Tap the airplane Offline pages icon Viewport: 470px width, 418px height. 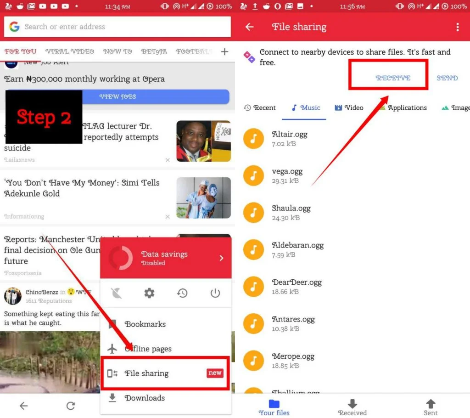(x=112, y=349)
